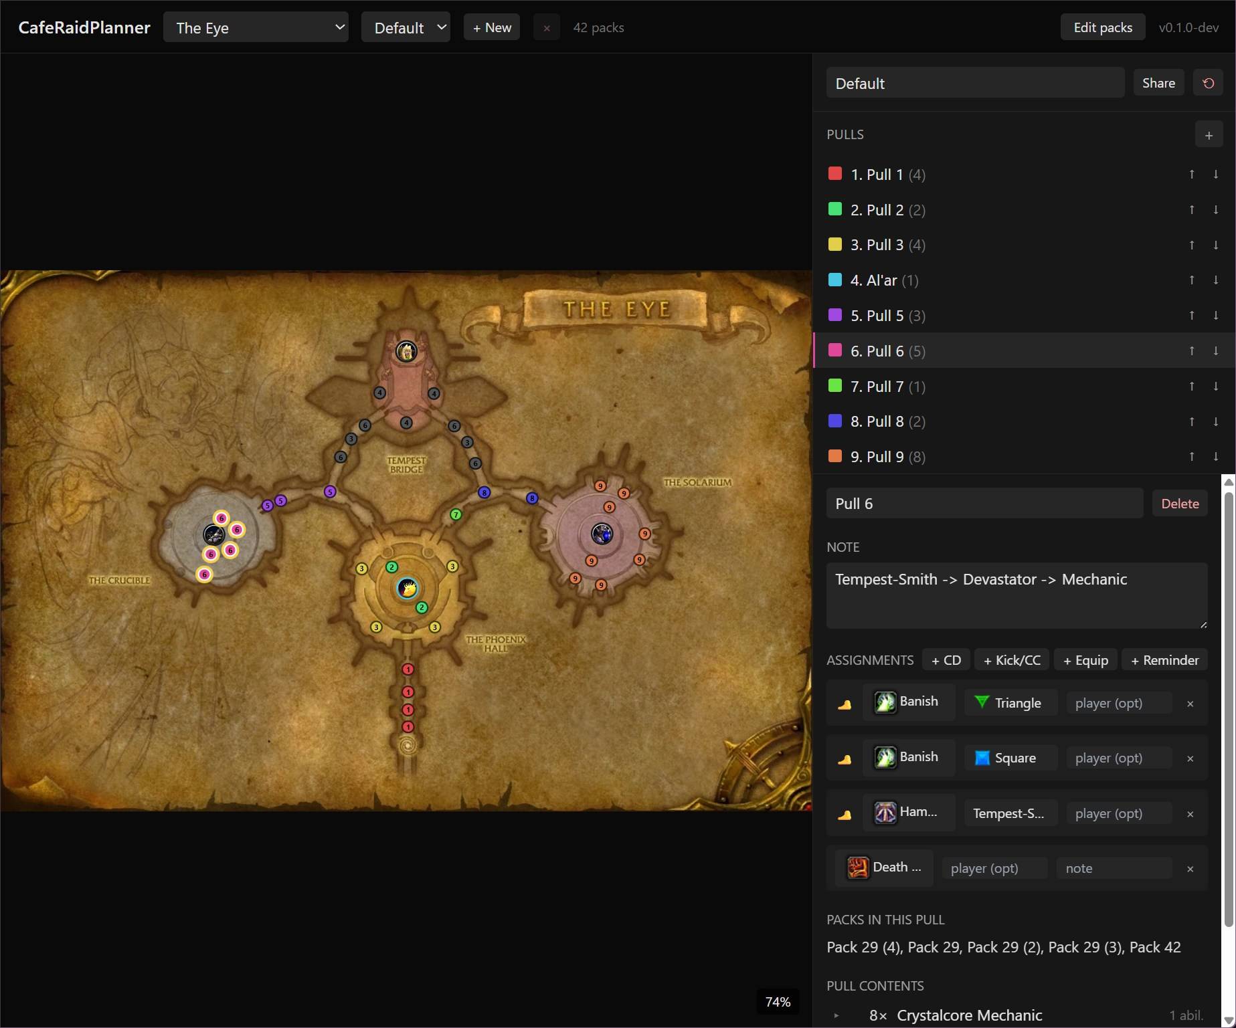The image size is (1236, 1028).
Task: Create a route with the + New button
Action: [x=492, y=27]
